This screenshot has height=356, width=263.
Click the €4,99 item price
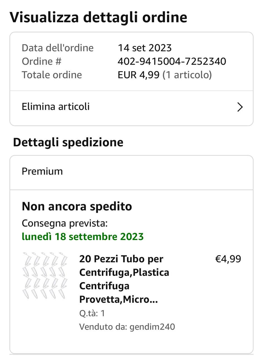coord(228,259)
